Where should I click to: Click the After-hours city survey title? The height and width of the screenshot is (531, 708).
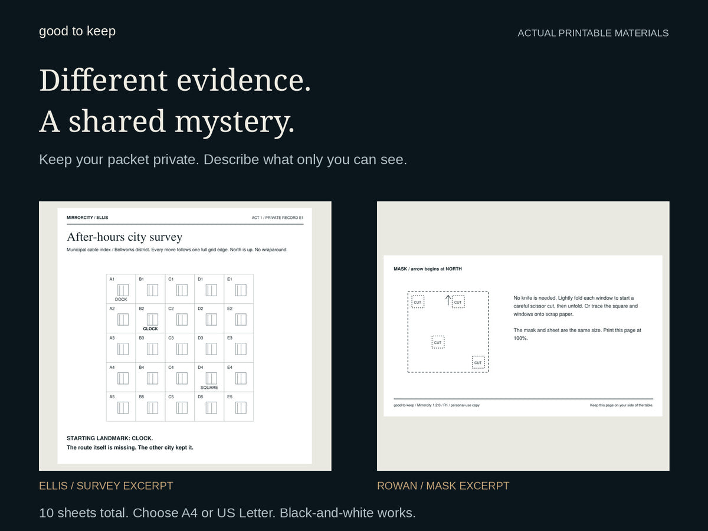coord(124,237)
